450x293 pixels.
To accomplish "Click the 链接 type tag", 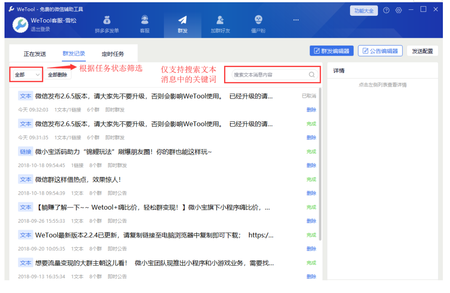I will (25, 152).
